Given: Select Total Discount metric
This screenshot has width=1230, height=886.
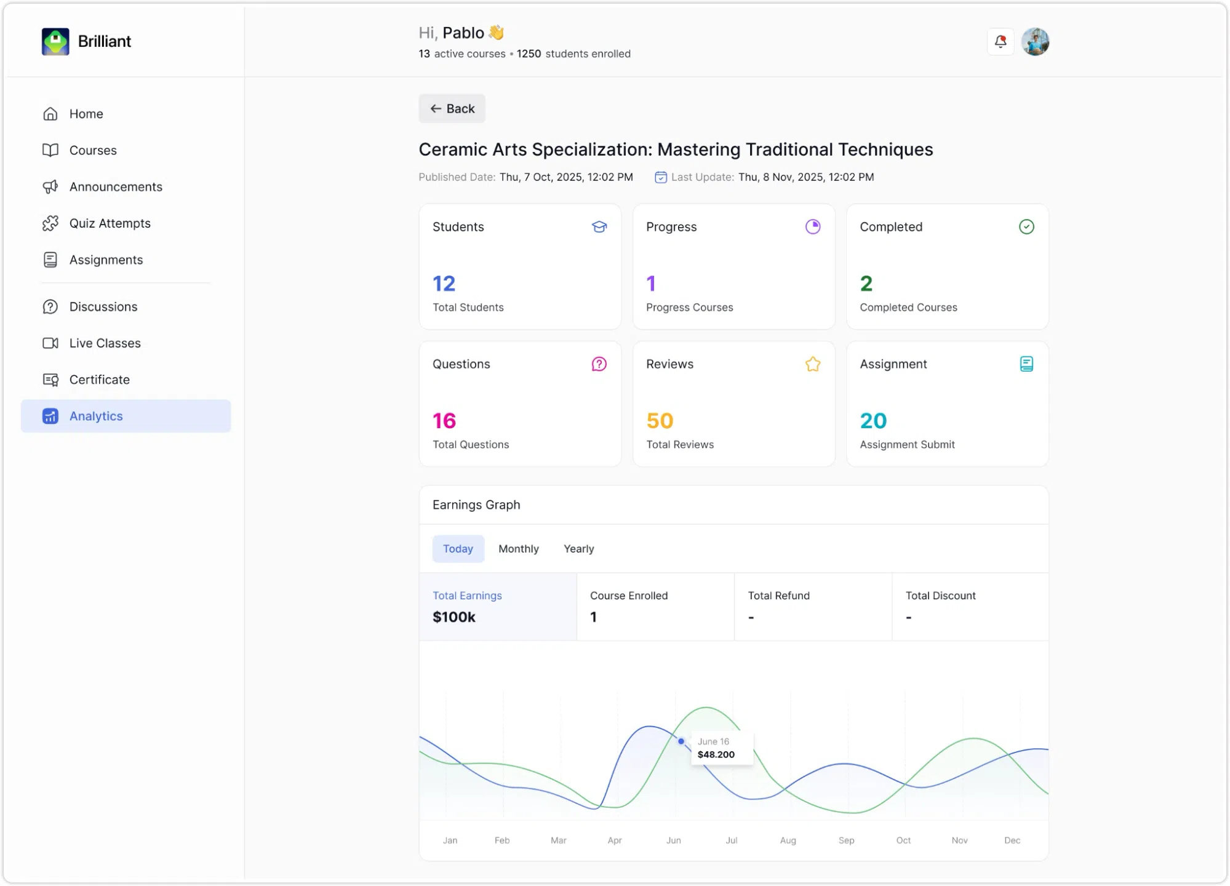Looking at the screenshot, I should 970,607.
